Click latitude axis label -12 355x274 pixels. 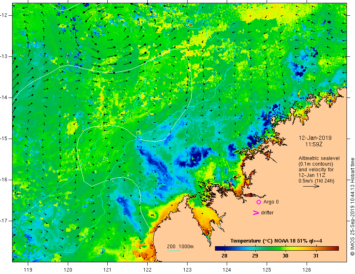(x=4, y=15)
